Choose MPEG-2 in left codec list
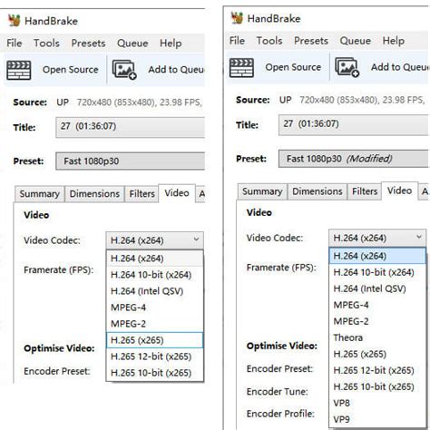 [154, 324]
